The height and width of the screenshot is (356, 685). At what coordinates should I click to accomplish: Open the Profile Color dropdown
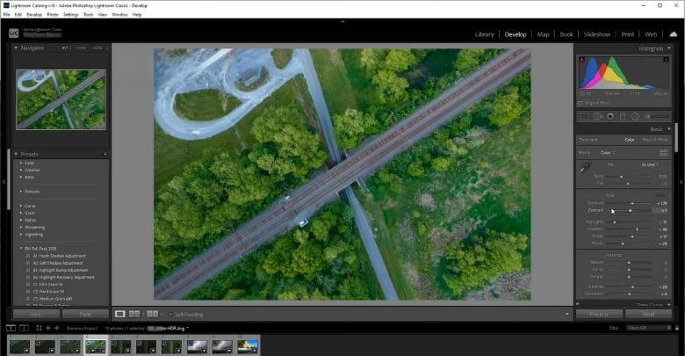click(x=608, y=153)
